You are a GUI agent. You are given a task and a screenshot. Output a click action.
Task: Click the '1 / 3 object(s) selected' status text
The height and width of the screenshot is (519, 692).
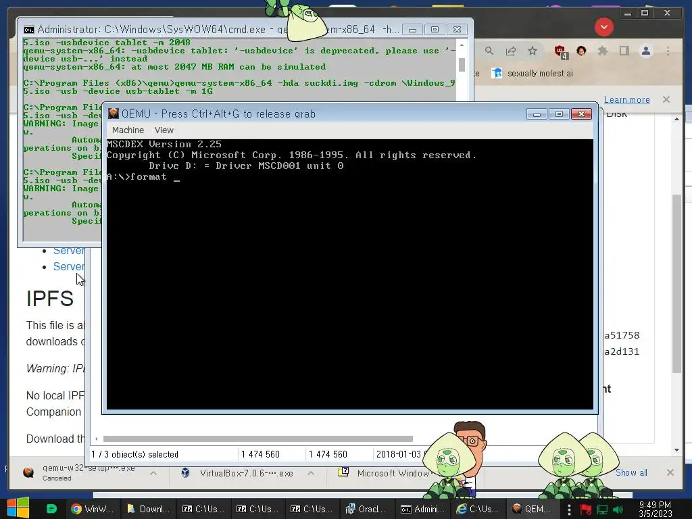135,454
